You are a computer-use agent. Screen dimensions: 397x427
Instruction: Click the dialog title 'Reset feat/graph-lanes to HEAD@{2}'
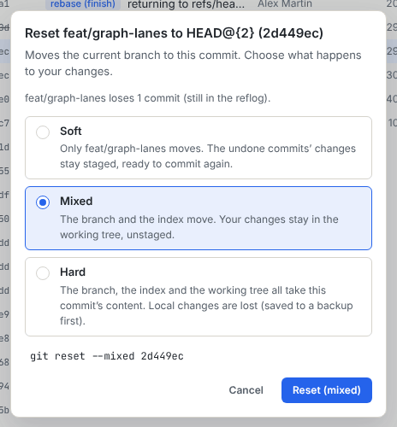coord(174,33)
